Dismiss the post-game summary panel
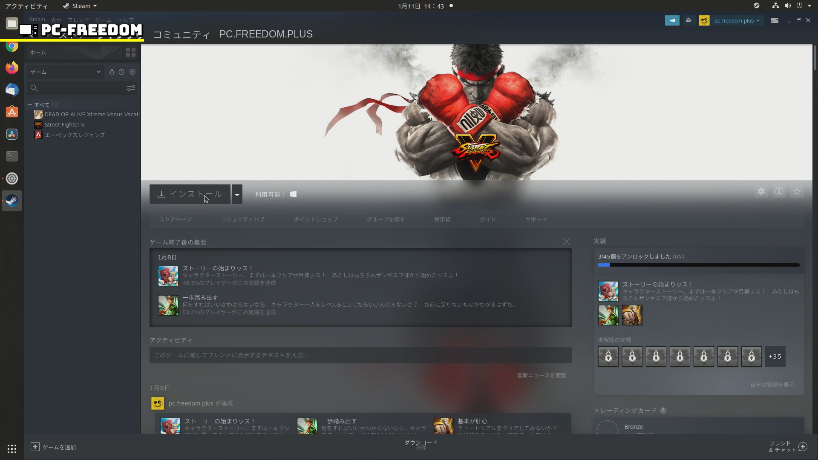The width and height of the screenshot is (818, 460). (x=566, y=241)
